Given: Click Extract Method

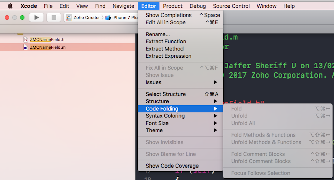Looking at the screenshot, I should coord(164,49).
